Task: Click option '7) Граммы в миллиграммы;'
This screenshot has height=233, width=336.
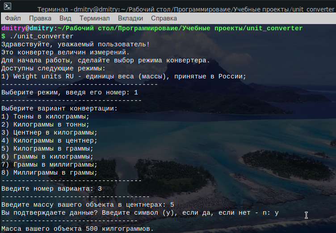Action: point(49,165)
